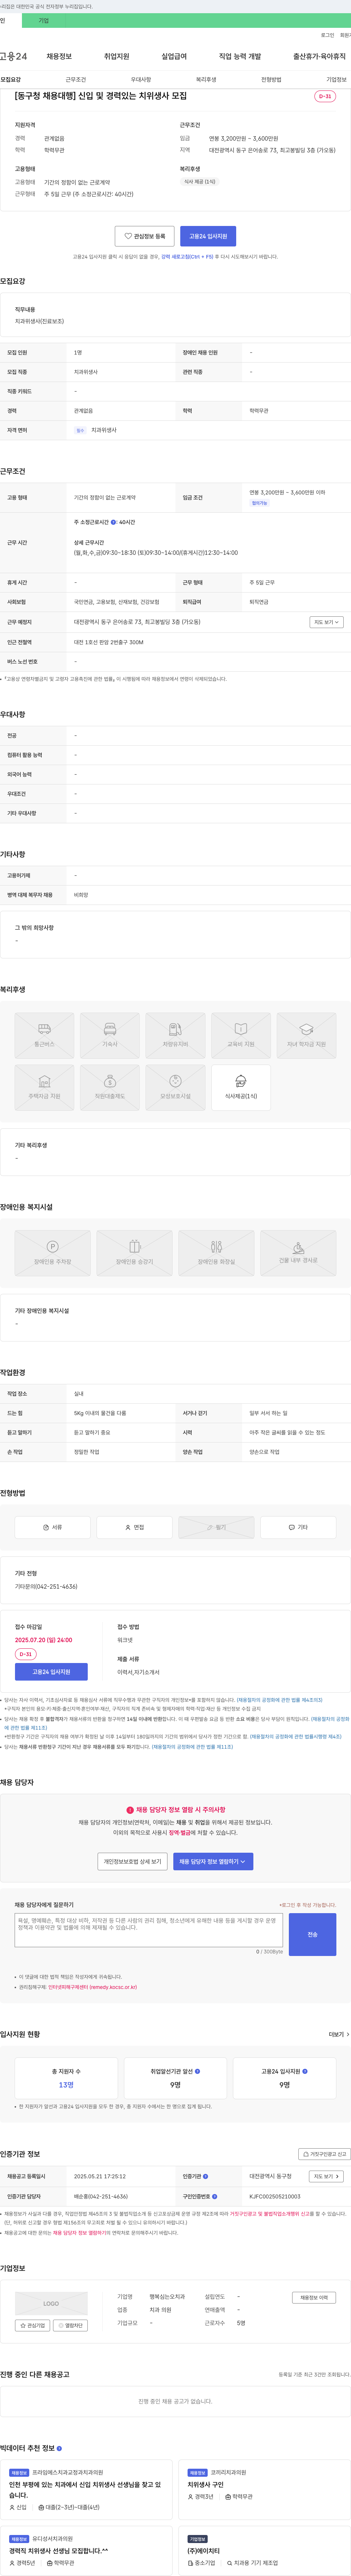The height and width of the screenshot is (2576, 351).
Task: Switch to the 근무조건 tab
Action: [76, 79]
